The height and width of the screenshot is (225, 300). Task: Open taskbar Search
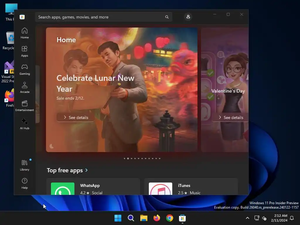point(131,218)
